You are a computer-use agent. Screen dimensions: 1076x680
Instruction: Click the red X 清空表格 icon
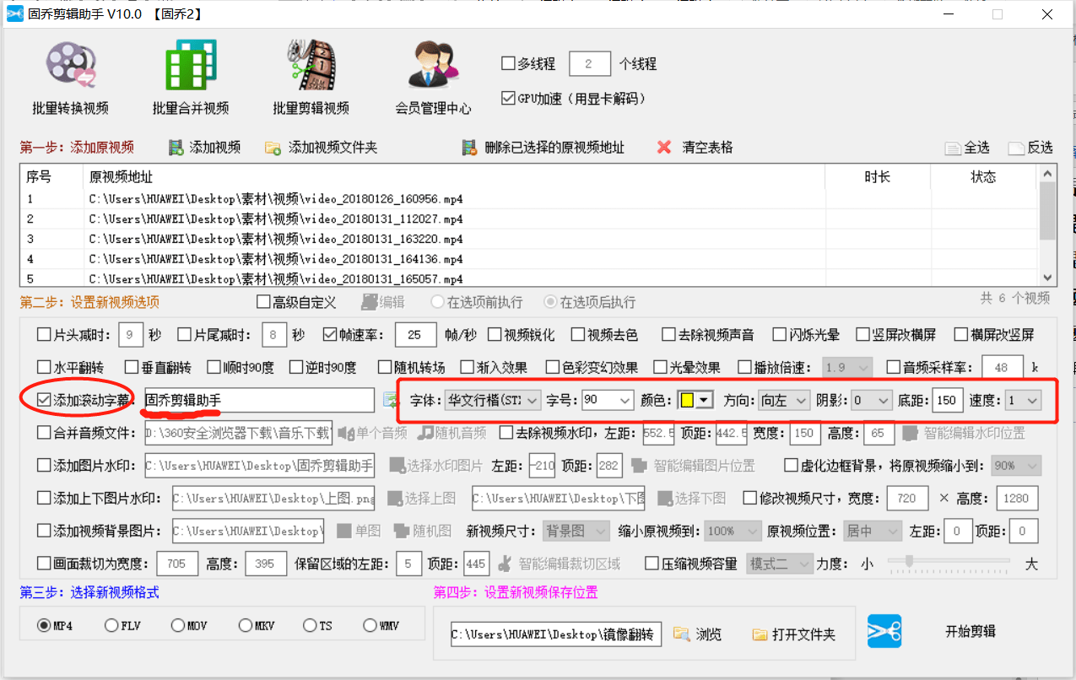(664, 146)
